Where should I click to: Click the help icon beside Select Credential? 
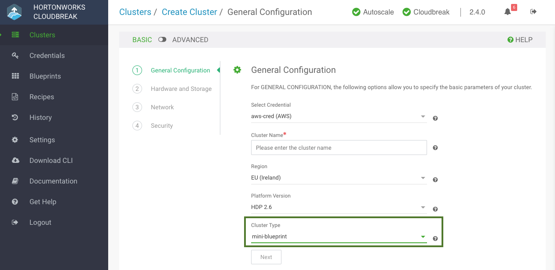pyautogui.click(x=435, y=118)
